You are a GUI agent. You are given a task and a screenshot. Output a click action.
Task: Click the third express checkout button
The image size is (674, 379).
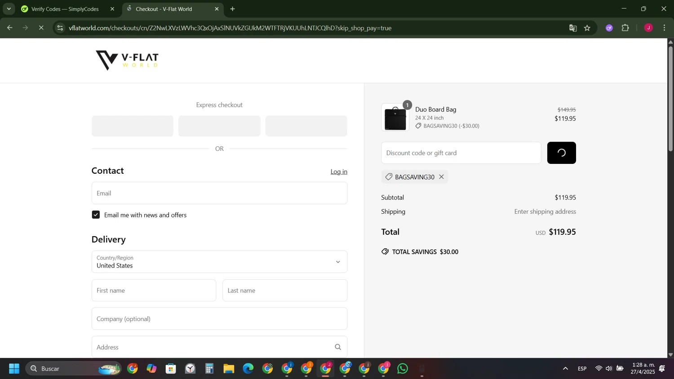pyautogui.click(x=306, y=126)
